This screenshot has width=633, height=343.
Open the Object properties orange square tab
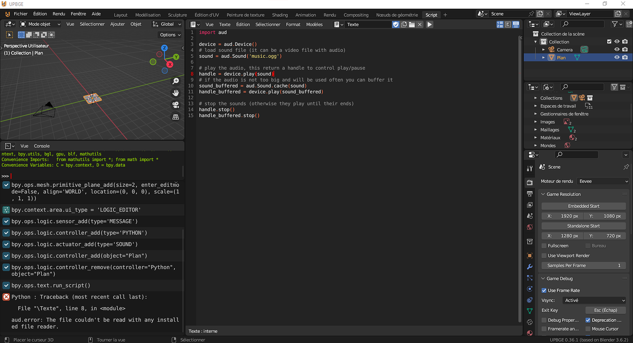coord(530,255)
